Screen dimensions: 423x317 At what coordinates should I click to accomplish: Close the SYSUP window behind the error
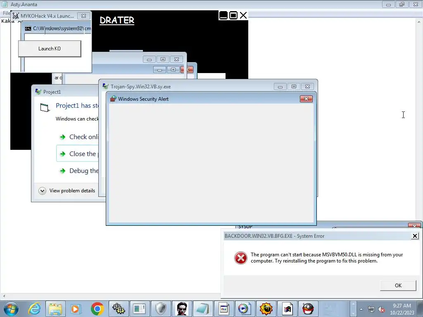click(415, 226)
